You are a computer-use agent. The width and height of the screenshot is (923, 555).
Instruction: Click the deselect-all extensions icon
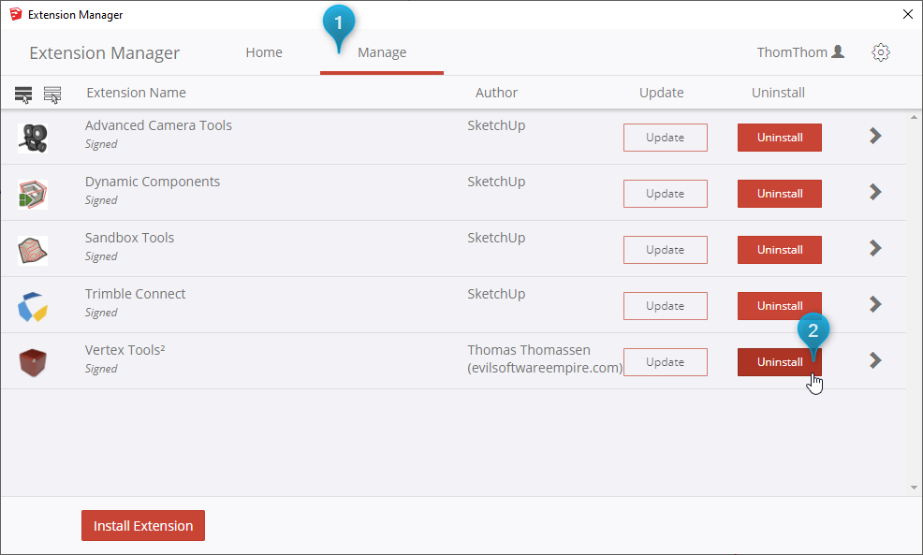pos(52,94)
